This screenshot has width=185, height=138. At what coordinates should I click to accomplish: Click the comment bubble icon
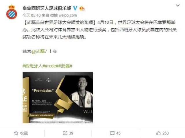tap(112, 133)
